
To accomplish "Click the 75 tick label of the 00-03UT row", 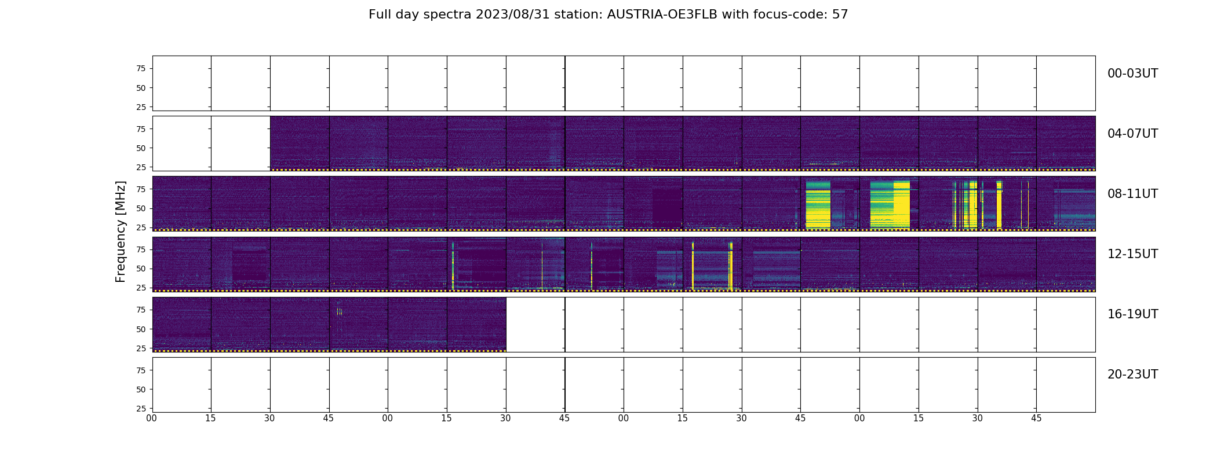I will (x=141, y=68).
